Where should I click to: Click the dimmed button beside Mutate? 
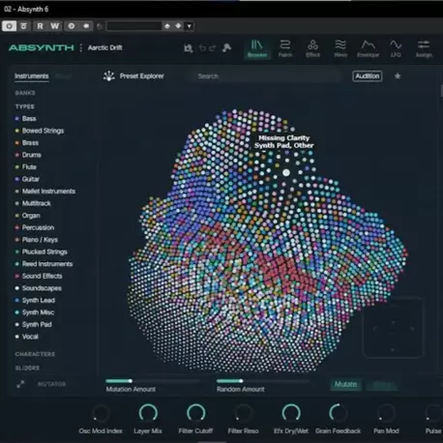[382, 384]
